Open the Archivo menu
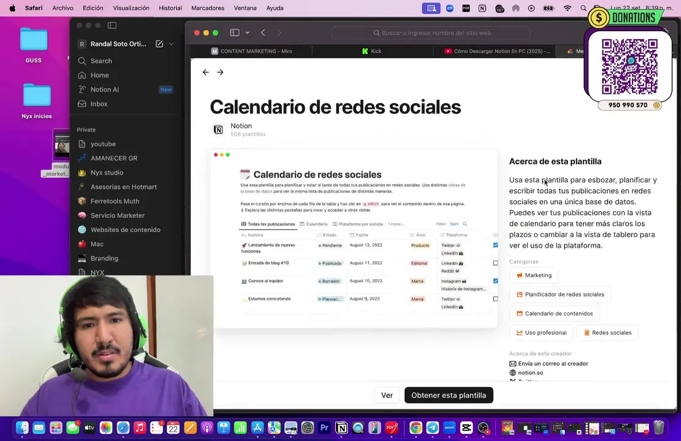Viewport: 681px width, 441px height. [x=63, y=8]
